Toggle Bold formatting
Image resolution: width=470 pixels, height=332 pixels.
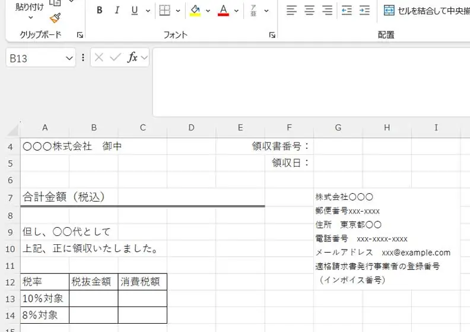[100, 11]
